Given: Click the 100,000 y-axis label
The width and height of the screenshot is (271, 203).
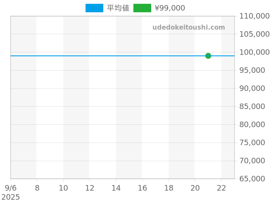Looking at the screenshot, I should (254, 52).
